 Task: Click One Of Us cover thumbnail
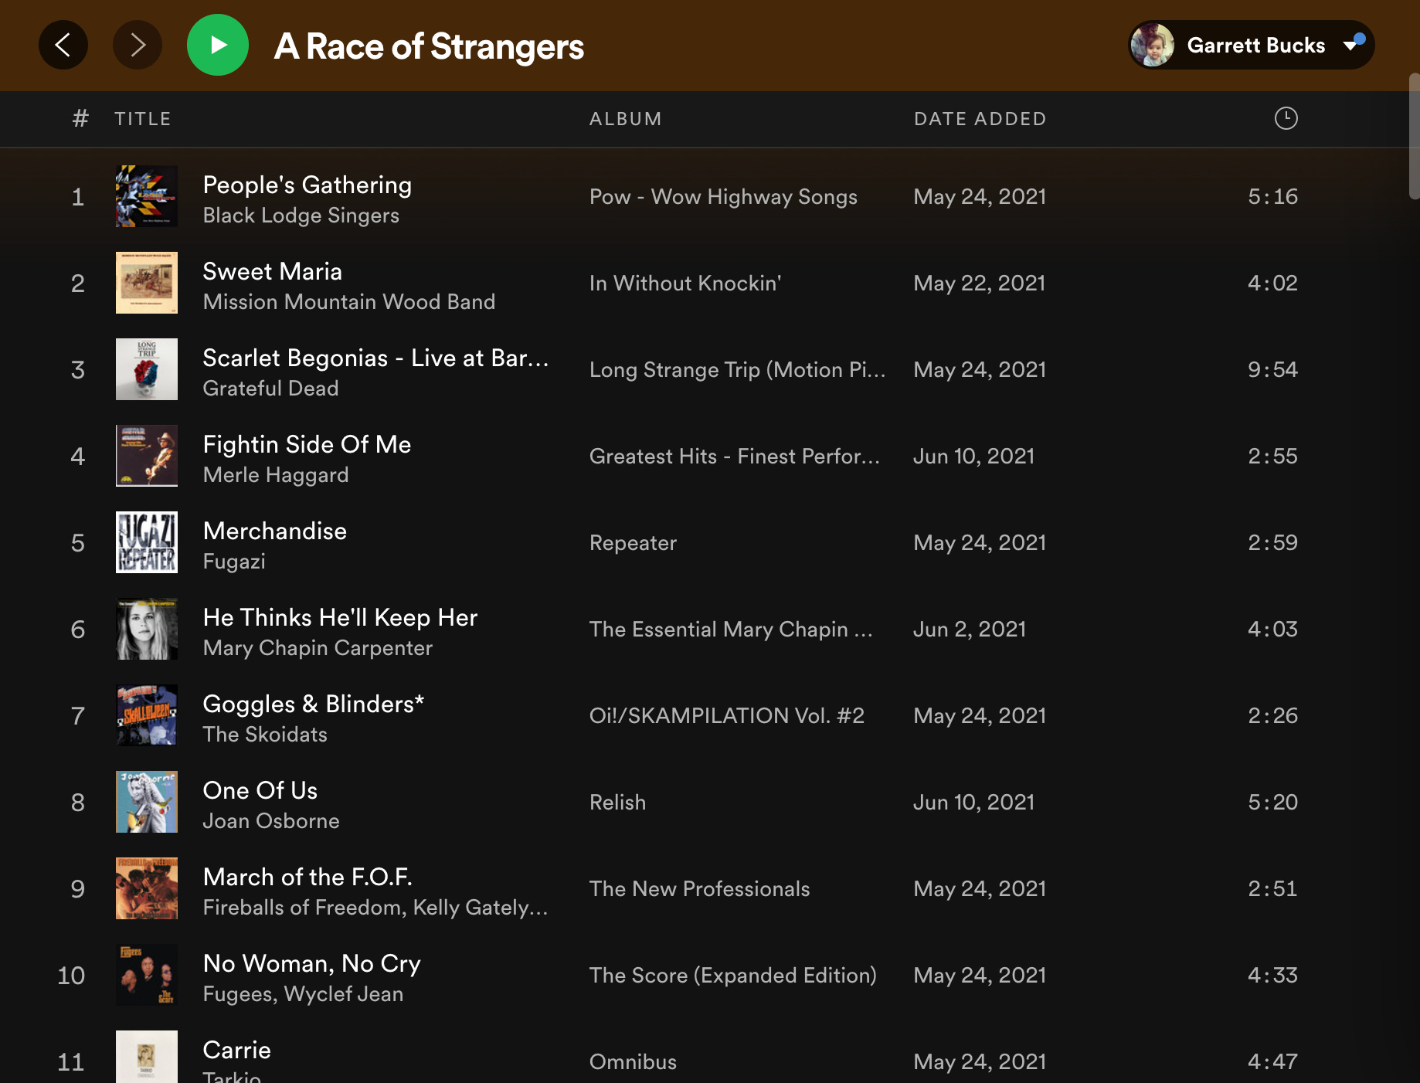pyautogui.click(x=147, y=802)
